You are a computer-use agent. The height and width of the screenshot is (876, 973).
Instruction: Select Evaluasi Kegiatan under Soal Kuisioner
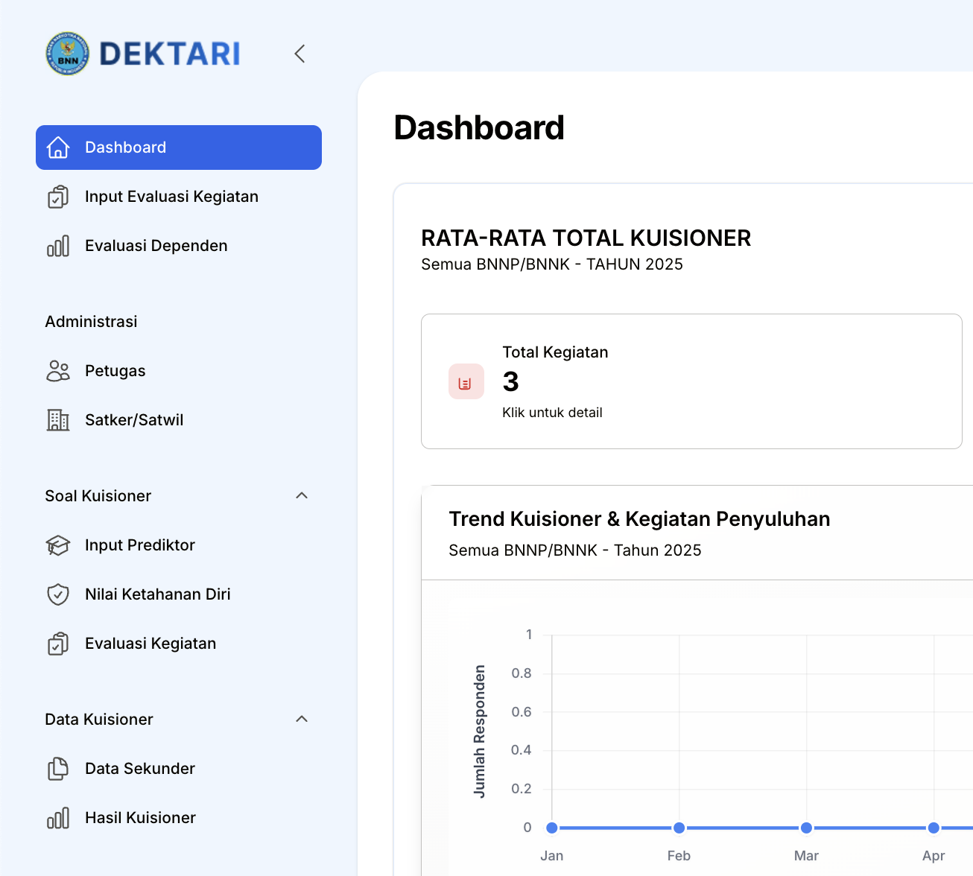click(x=150, y=643)
